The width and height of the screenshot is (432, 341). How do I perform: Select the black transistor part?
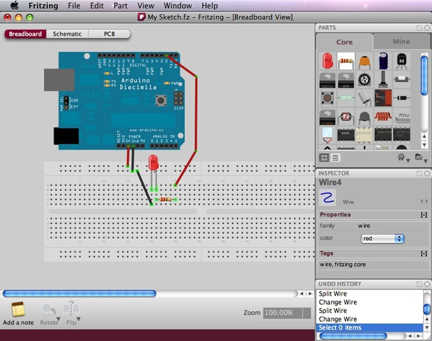[x=401, y=61]
